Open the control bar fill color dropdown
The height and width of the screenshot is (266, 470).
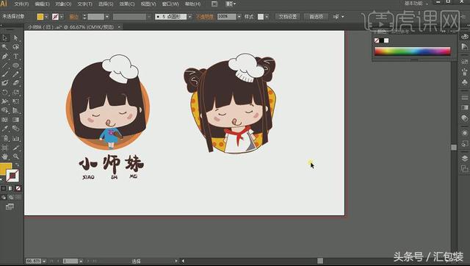46,17
